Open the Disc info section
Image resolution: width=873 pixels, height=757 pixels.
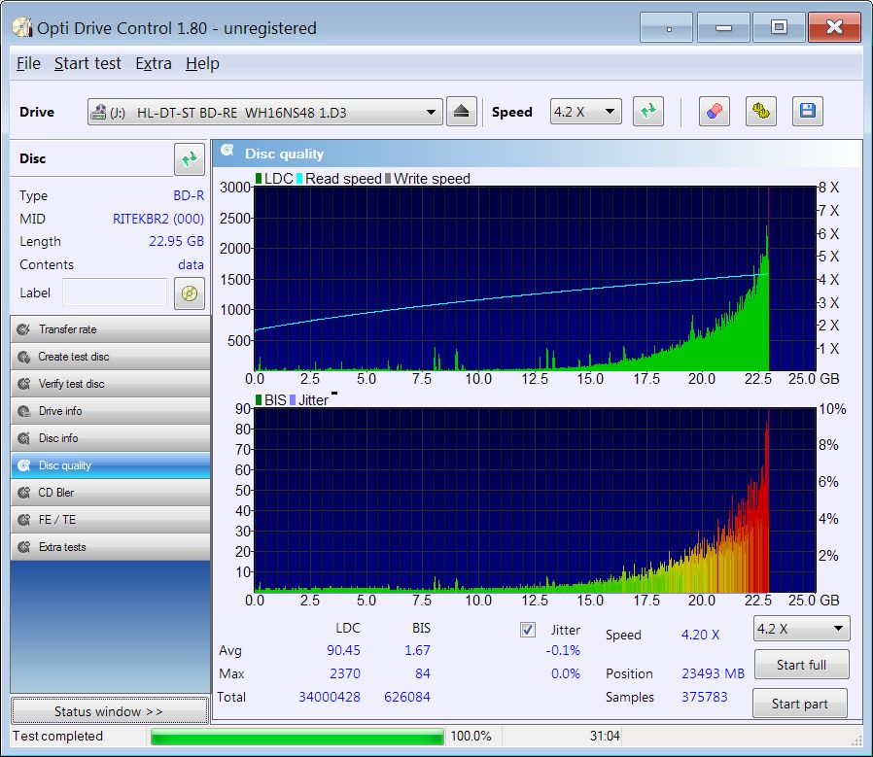(x=110, y=438)
